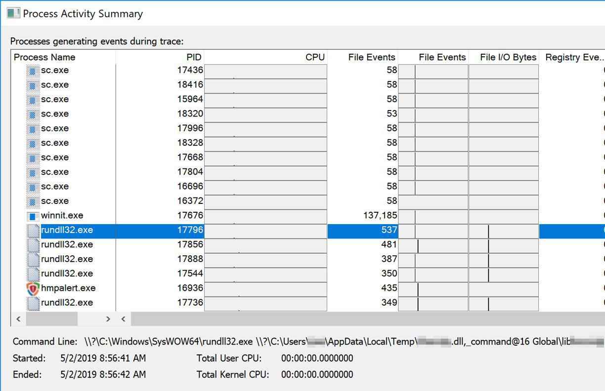The height and width of the screenshot is (391, 605).
Task: Click left arrow of the data columns scrollbar
Action: 124,319
